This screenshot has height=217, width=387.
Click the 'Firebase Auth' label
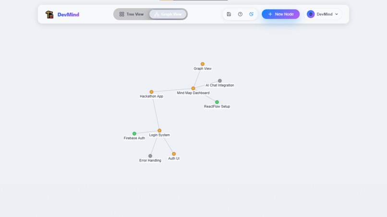pos(134,138)
